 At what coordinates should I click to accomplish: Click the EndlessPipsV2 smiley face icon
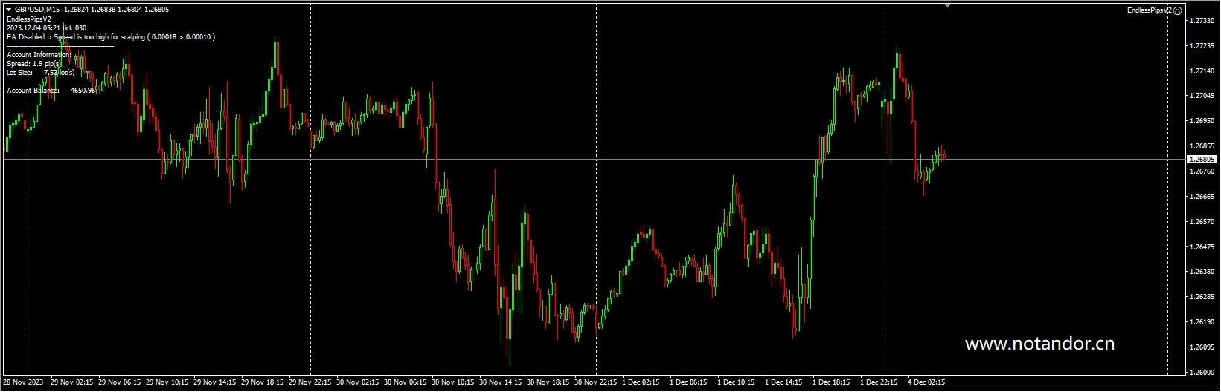1177,10
